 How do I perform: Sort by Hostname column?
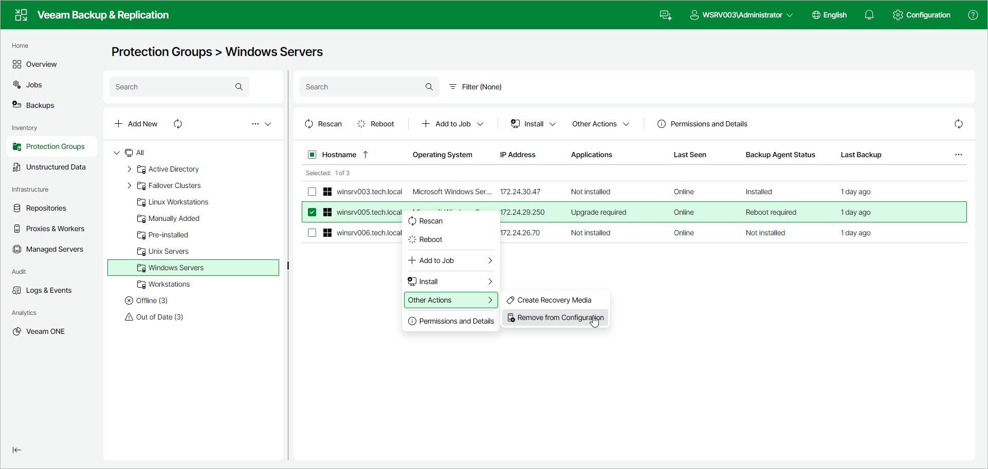coord(339,155)
